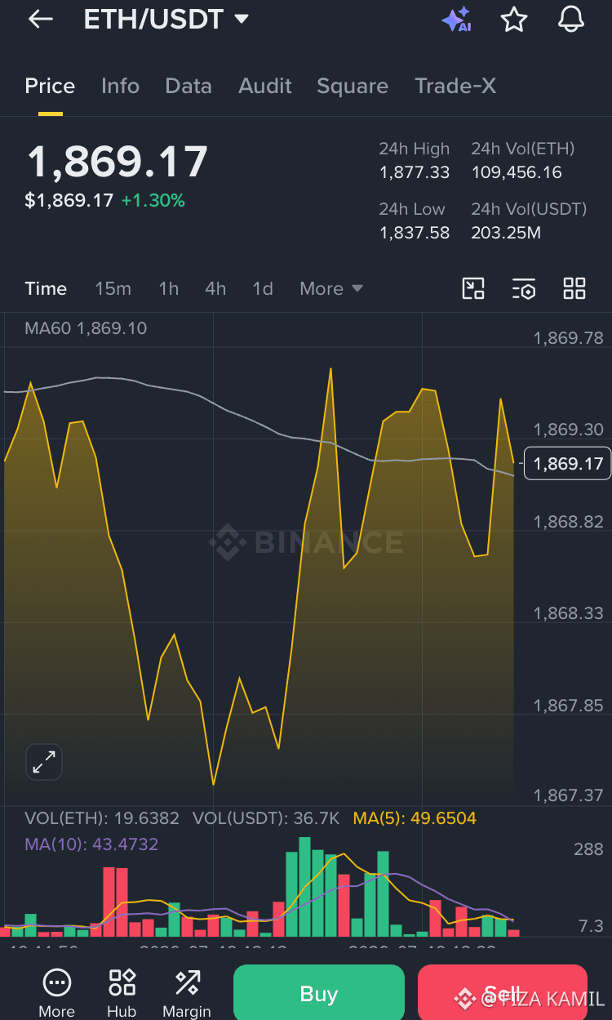Open the chart layout grid icon
Viewport: 612px width, 1020px height.
[574, 288]
